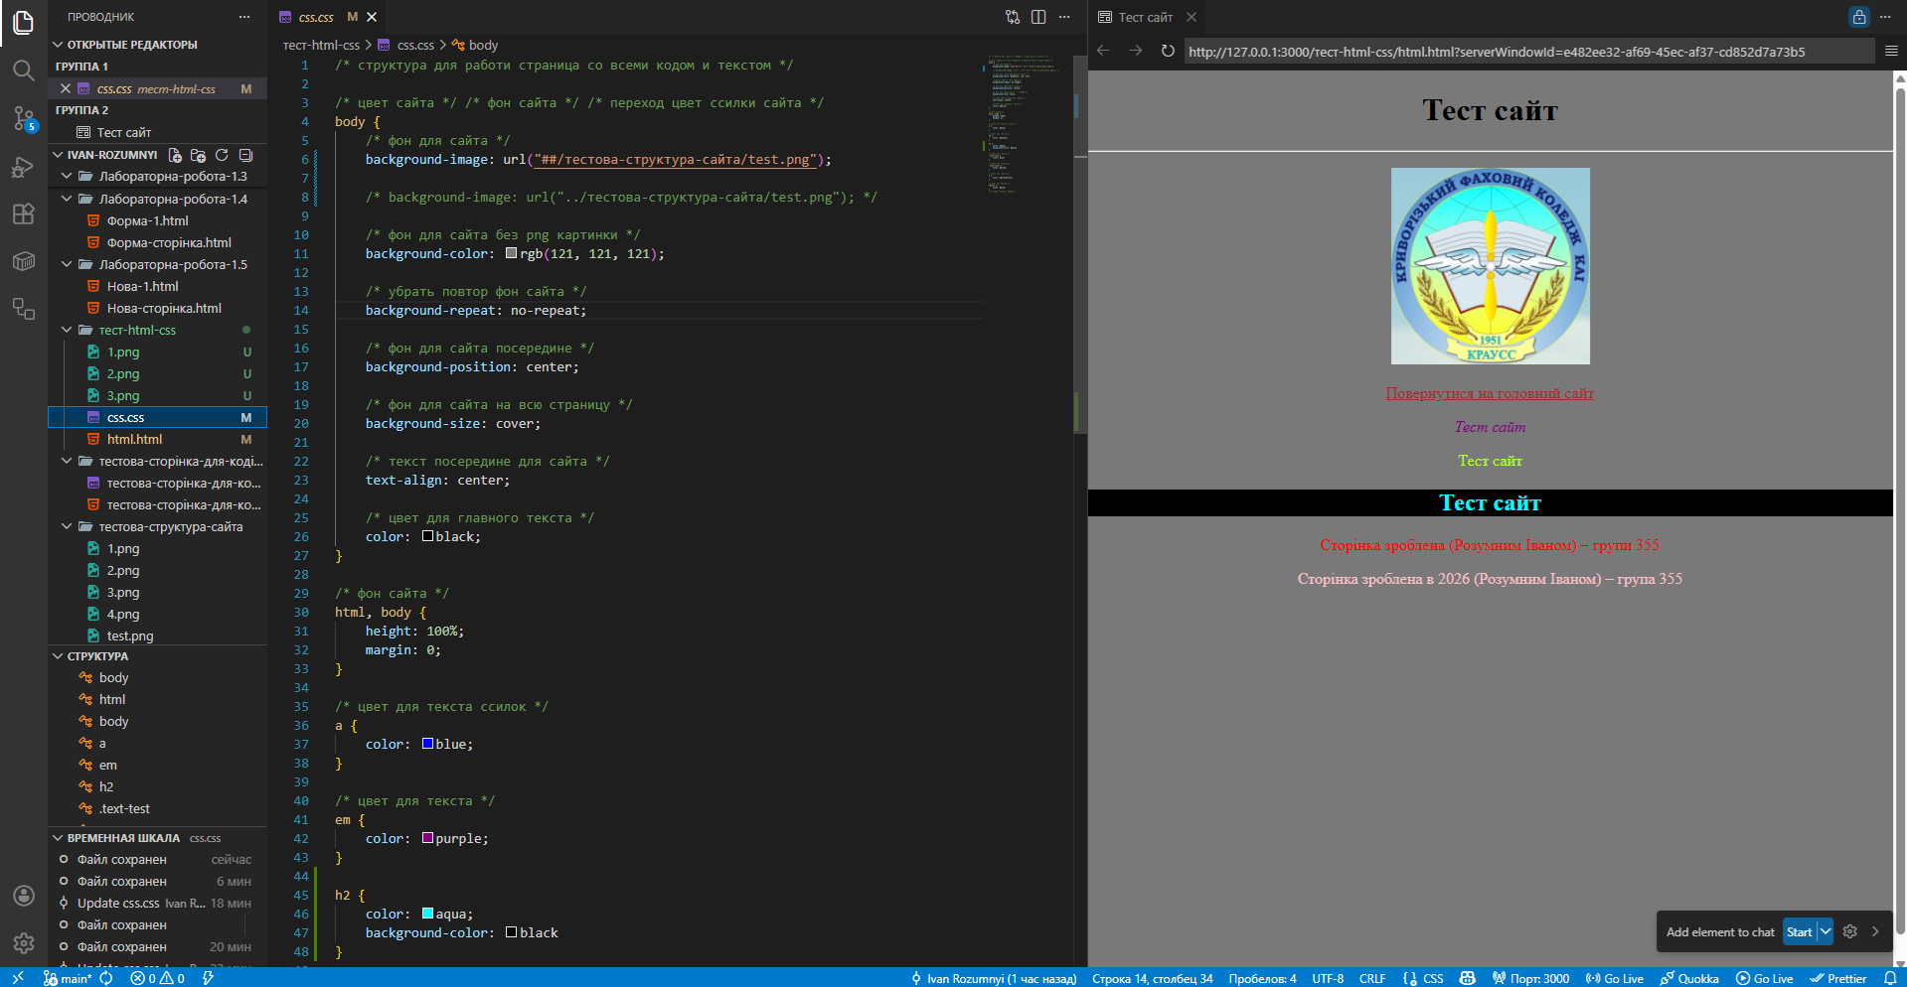The image size is (1907, 987).
Task: Open the Start button dropdown arrow
Action: (1826, 931)
